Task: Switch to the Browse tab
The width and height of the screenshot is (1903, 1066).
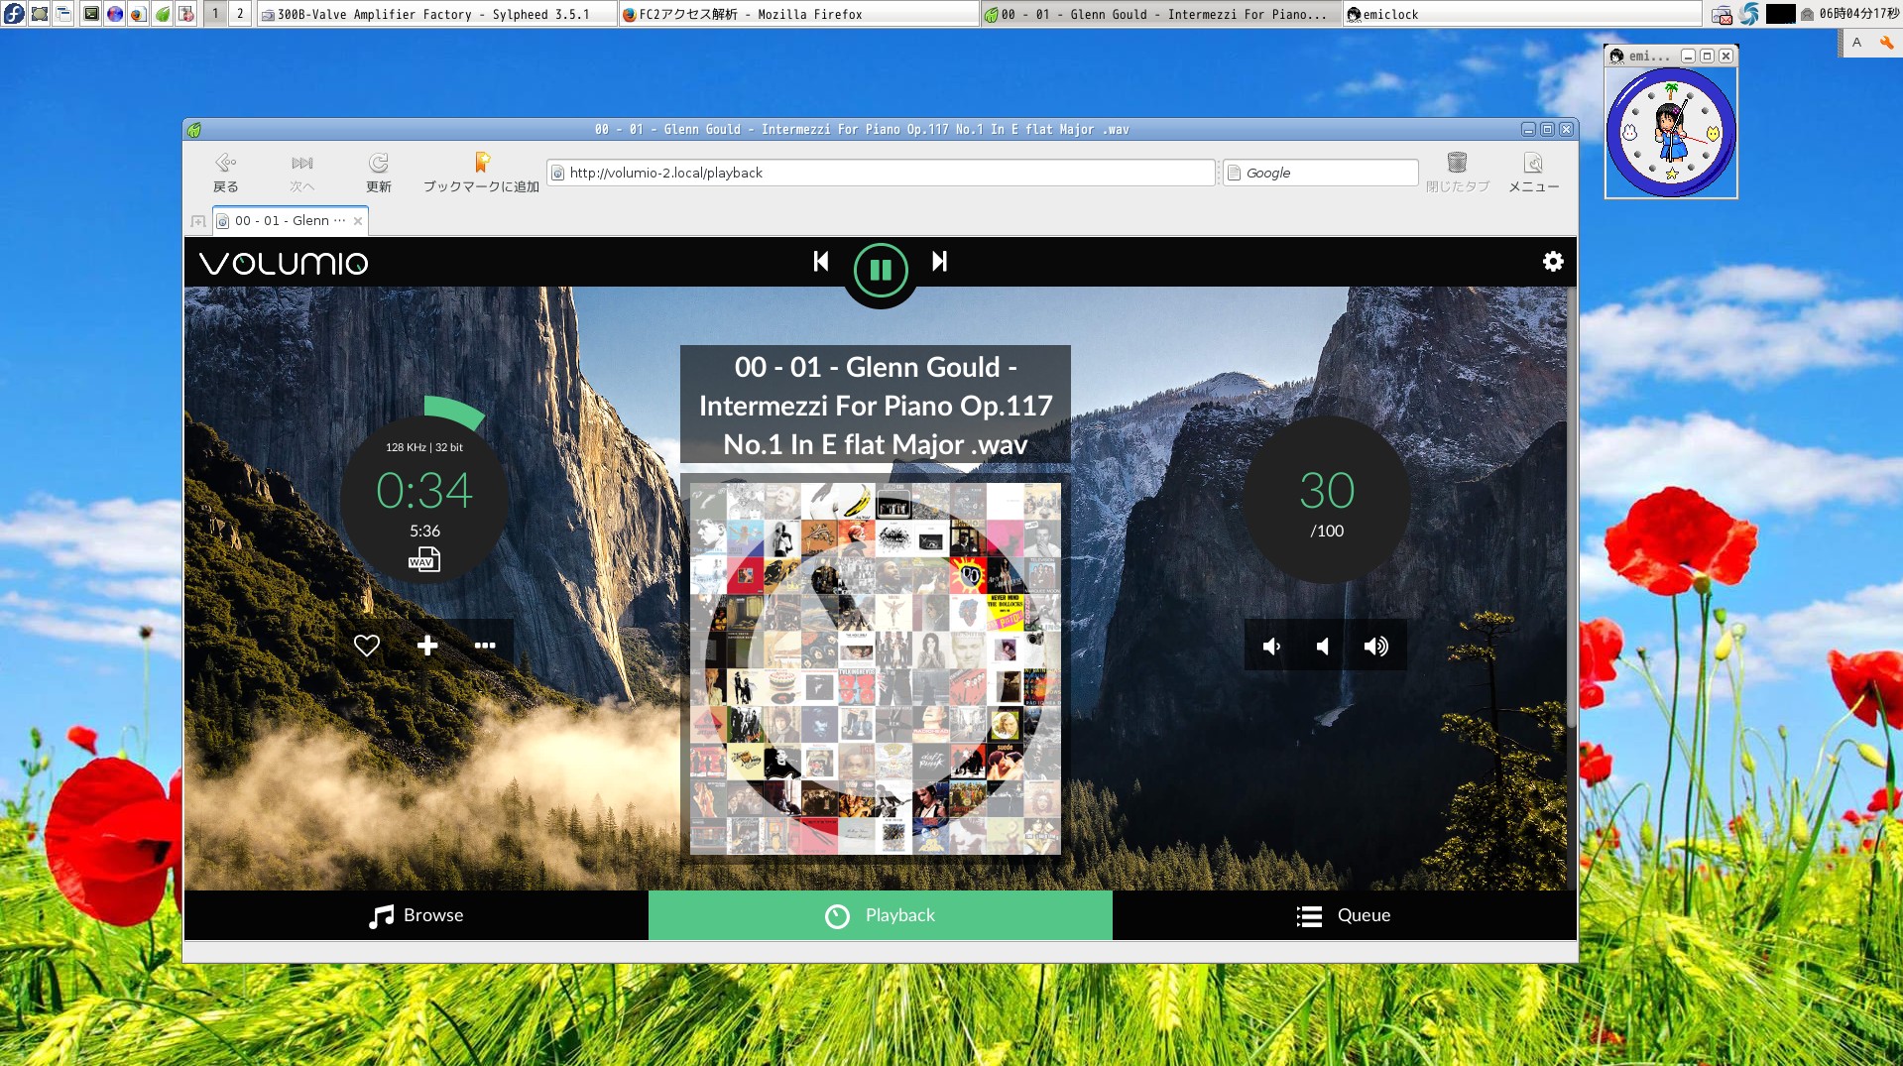Action: pyautogui.click(x=416, y=915)
